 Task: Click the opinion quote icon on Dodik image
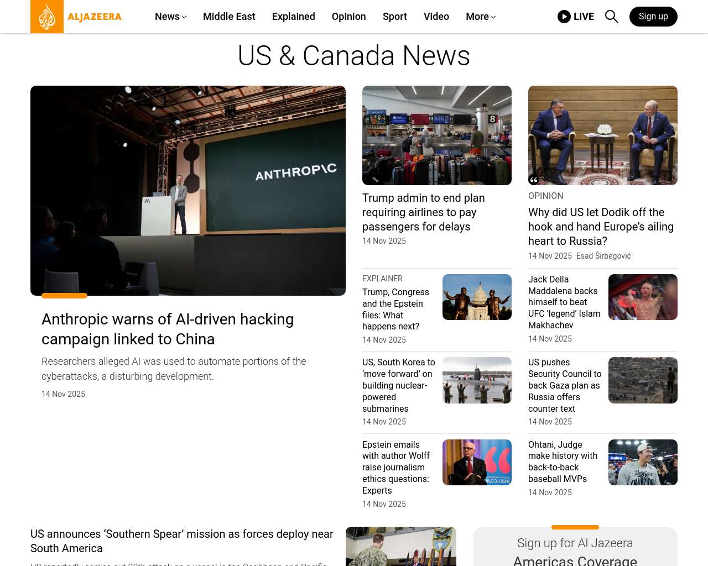coord(534,180)
